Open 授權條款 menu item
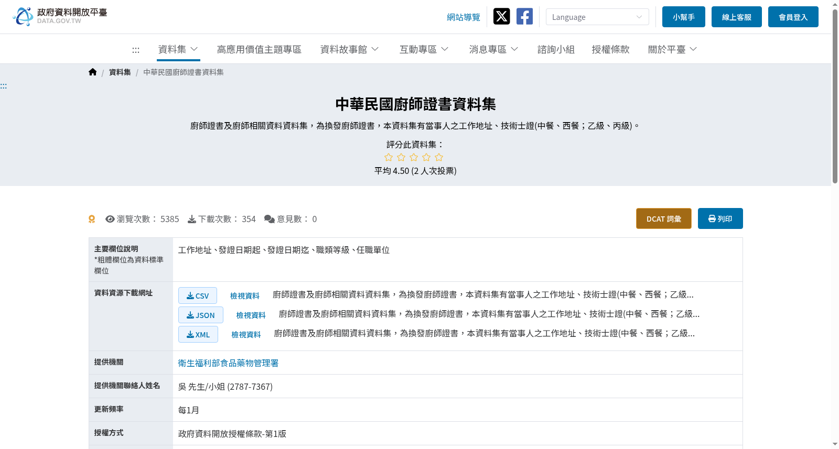 [x=610, y=49]
